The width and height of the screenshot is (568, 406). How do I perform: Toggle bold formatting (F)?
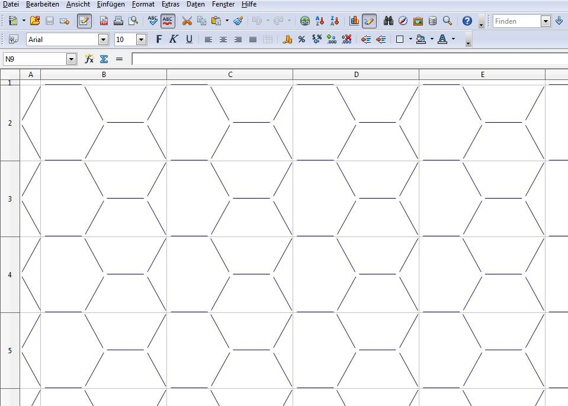pos(158,40)
